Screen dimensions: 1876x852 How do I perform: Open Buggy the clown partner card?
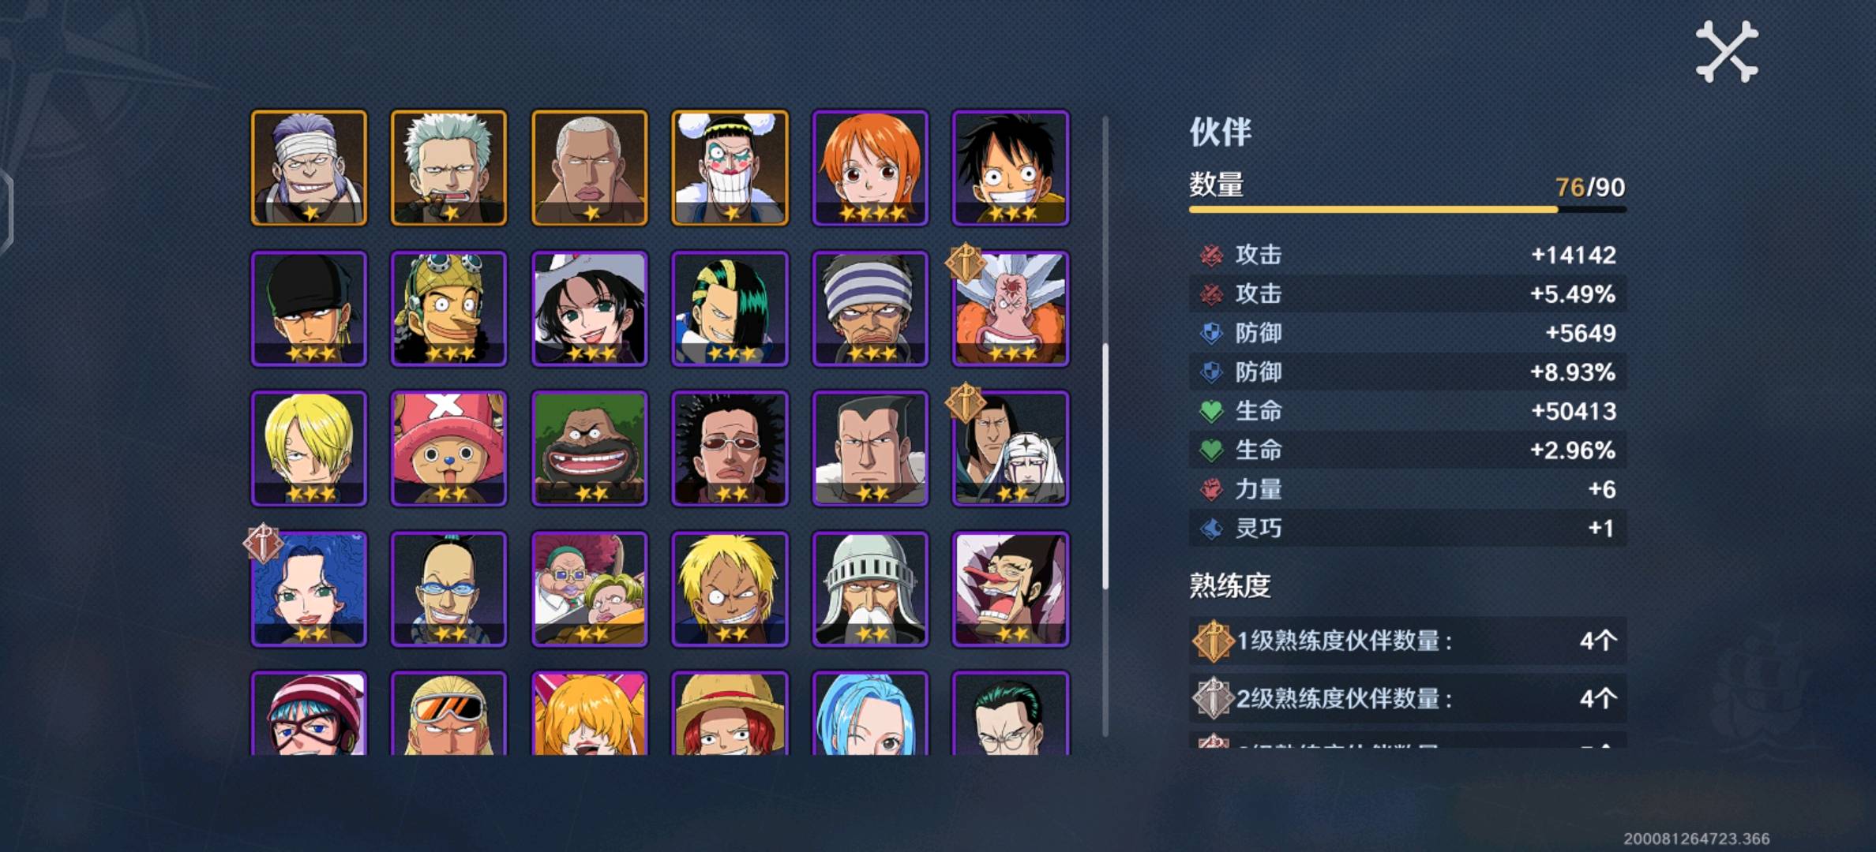coord(730,168)
